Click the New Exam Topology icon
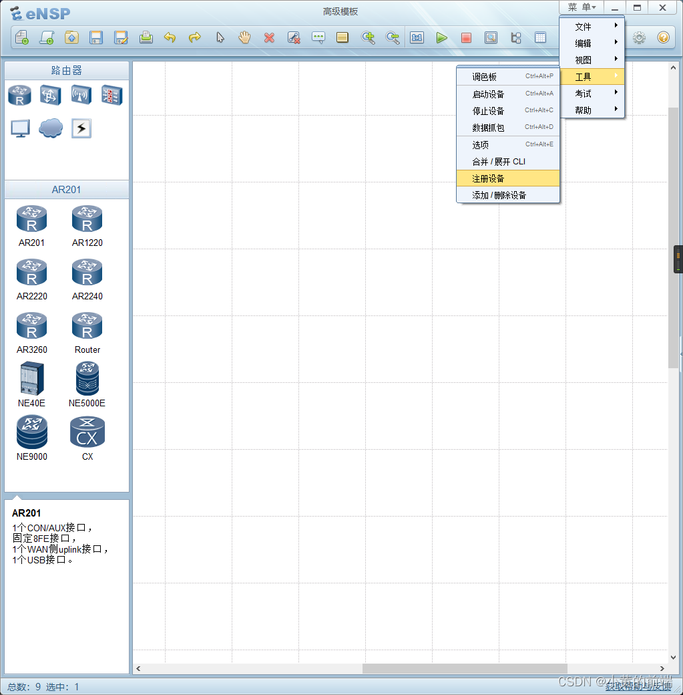Image resolution: width=683 pixels, height=695 pixels. point(47,37)
